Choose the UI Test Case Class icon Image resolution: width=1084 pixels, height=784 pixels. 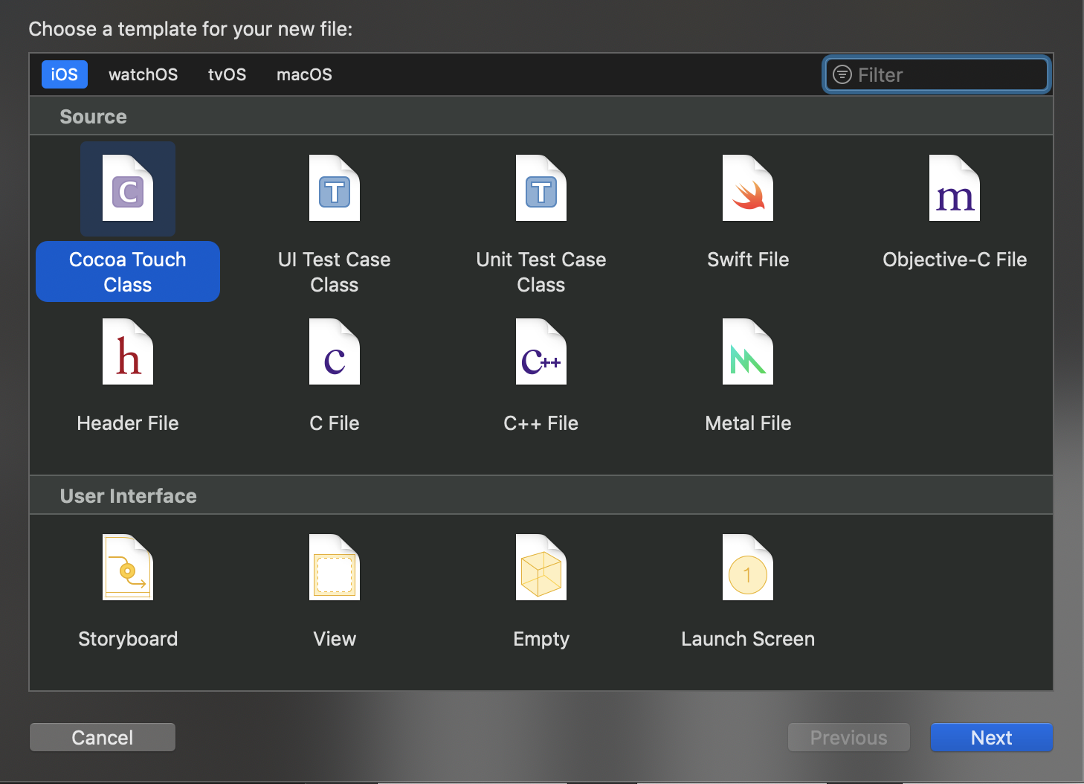coord(335,188)
